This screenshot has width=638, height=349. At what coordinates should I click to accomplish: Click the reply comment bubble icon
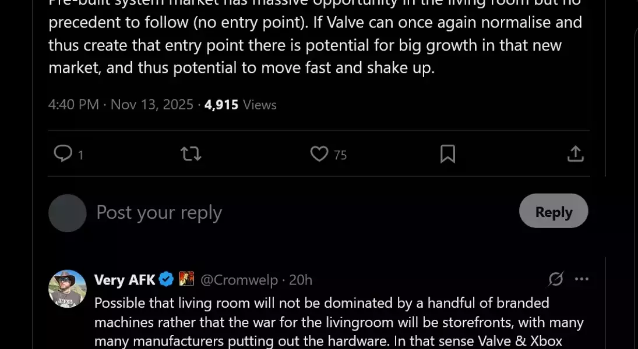[x=63, y=154]
